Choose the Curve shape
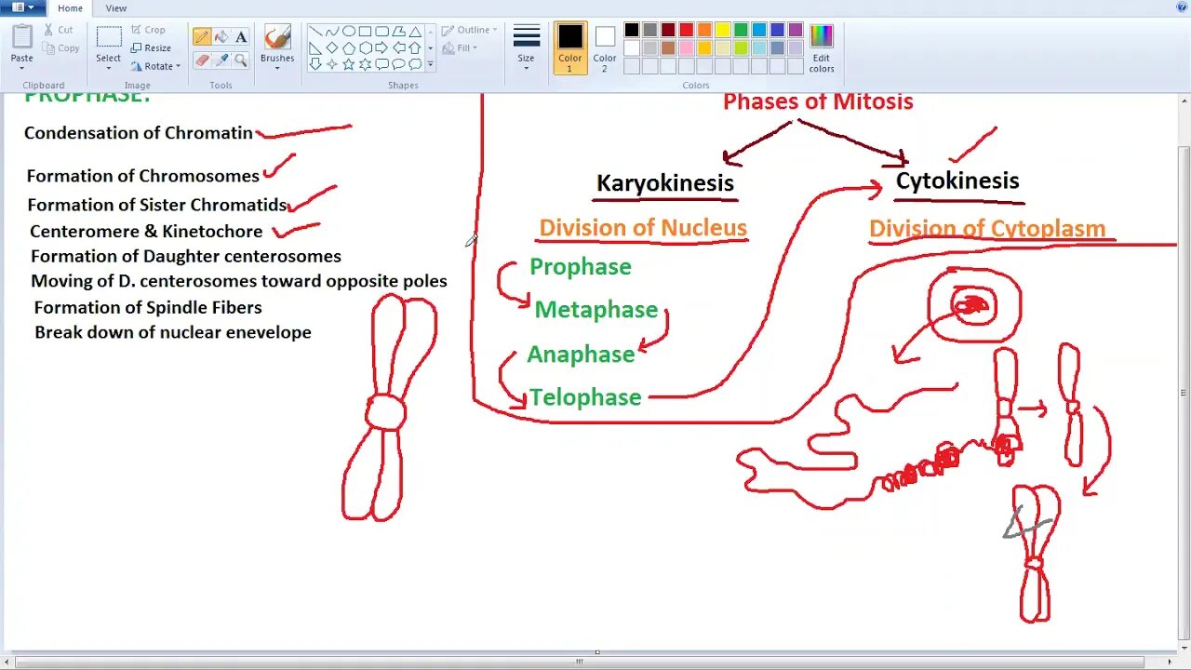1191x670 pixels. 332,32
